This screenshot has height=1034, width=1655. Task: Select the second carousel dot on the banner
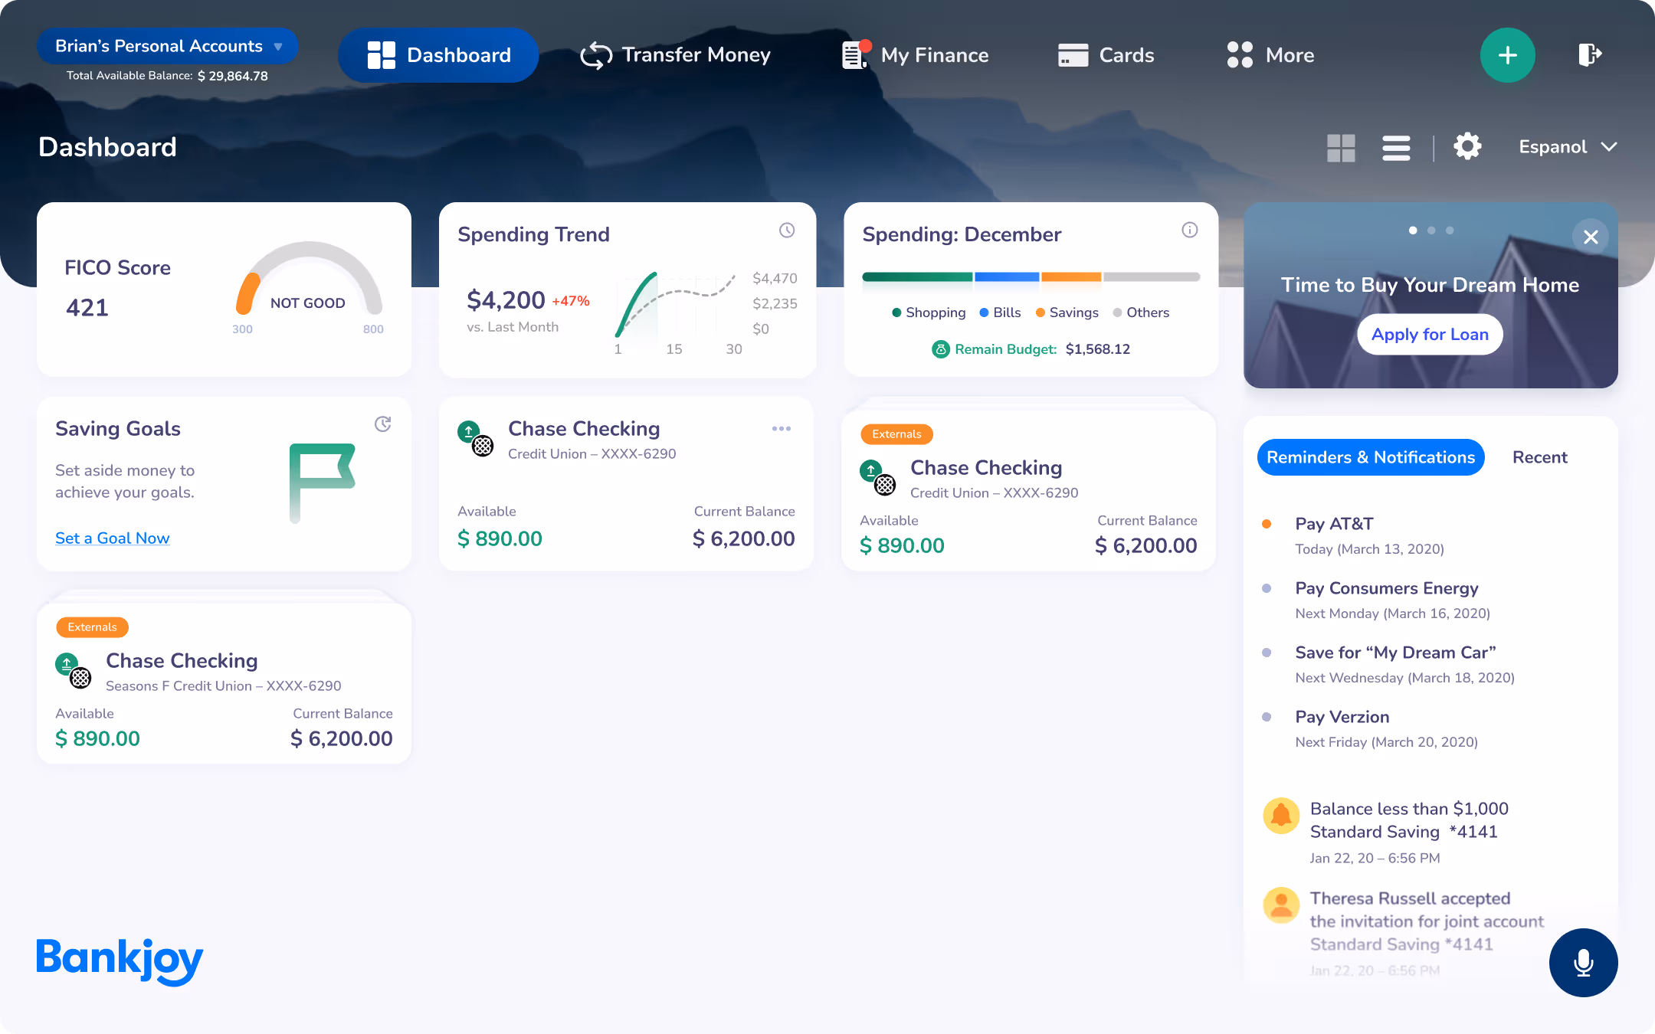click(1431, 230)
